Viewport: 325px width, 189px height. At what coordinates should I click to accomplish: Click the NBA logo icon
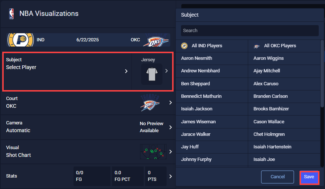[x=11, y=14]
